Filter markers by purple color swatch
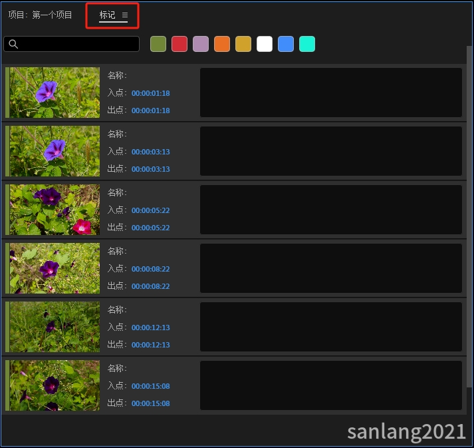The width and height of the screenshot is (474, 448). click(201, 44)
